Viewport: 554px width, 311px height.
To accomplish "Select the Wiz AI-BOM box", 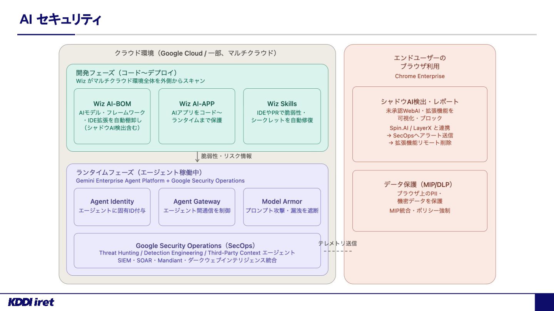I will [x=112, y=116].
